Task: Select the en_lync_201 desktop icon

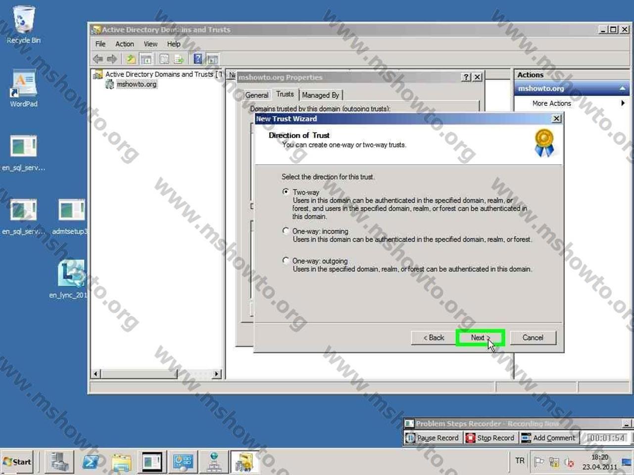Action: [69, 280]
